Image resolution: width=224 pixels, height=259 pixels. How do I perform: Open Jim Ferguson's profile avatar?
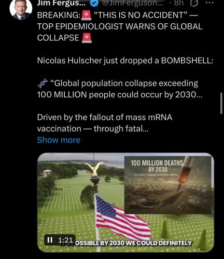coord(21,9)
